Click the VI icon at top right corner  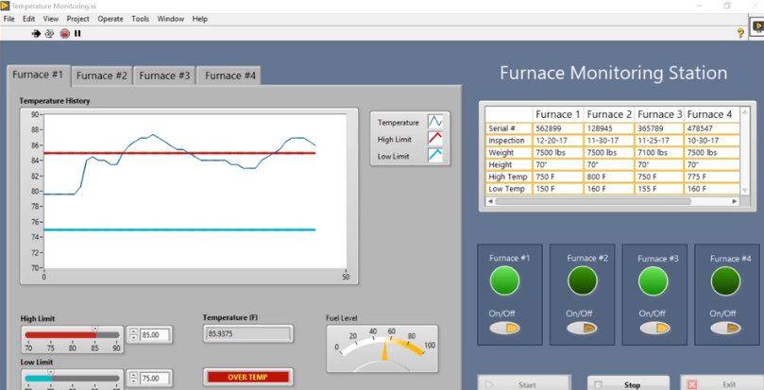757,26
